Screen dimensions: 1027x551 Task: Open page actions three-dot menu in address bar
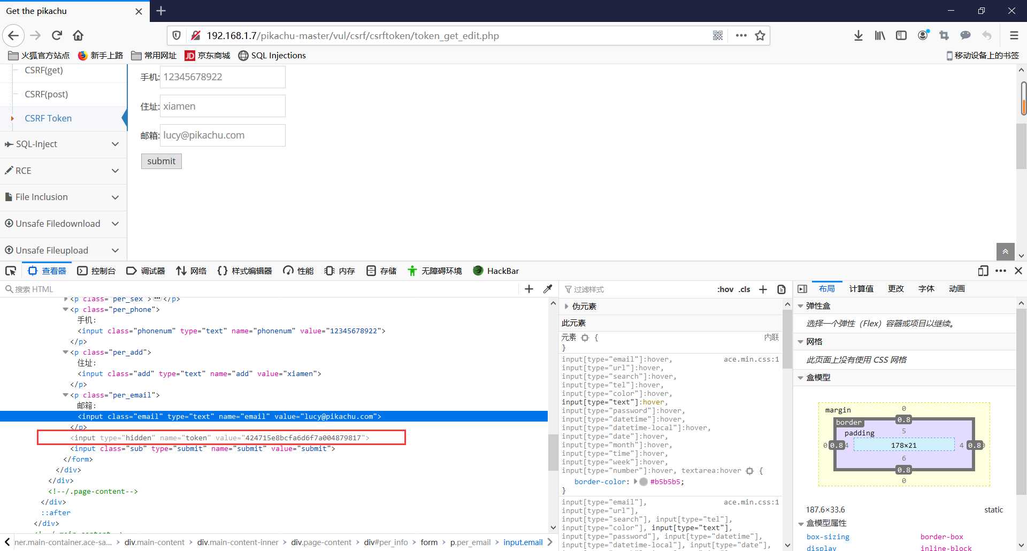741,36
